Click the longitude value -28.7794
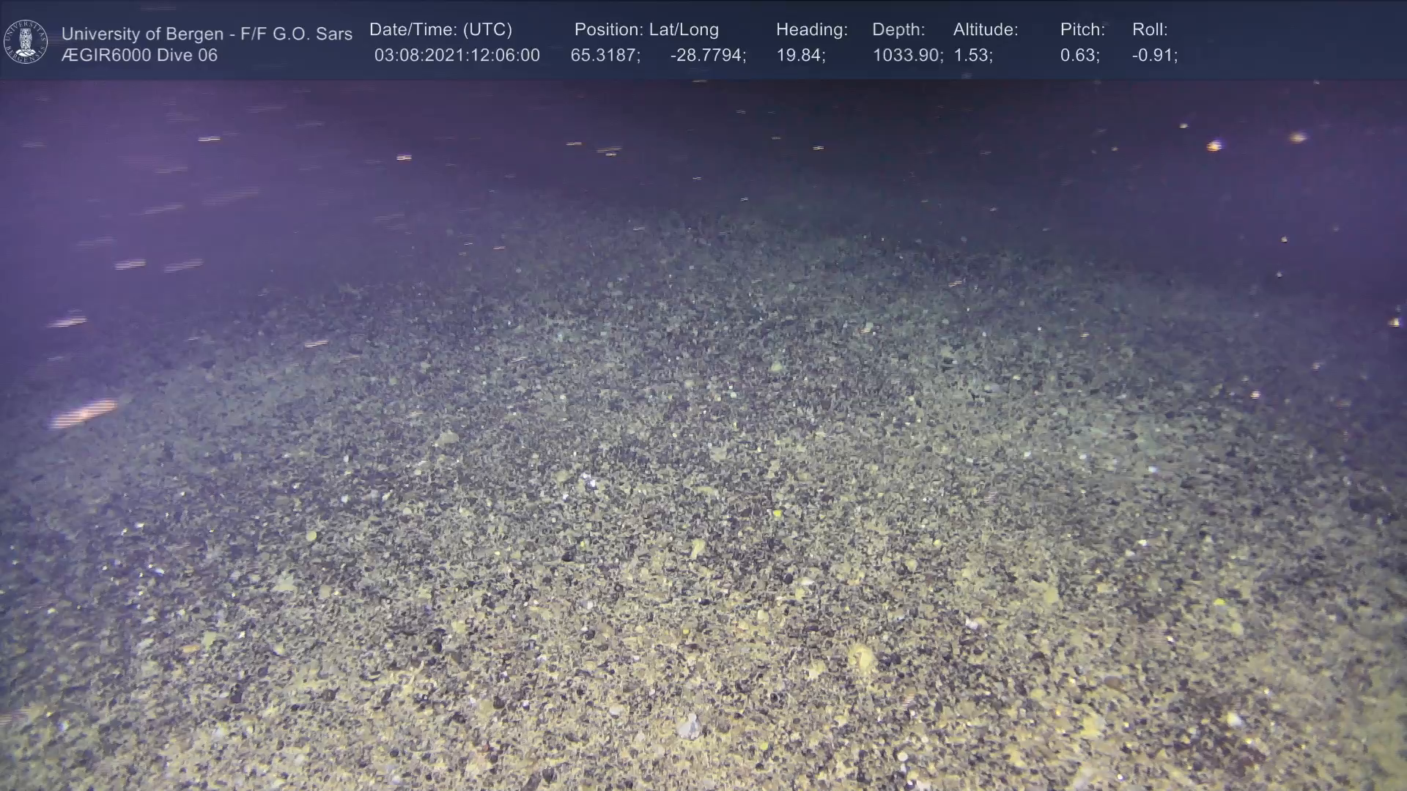 (707, 56)
